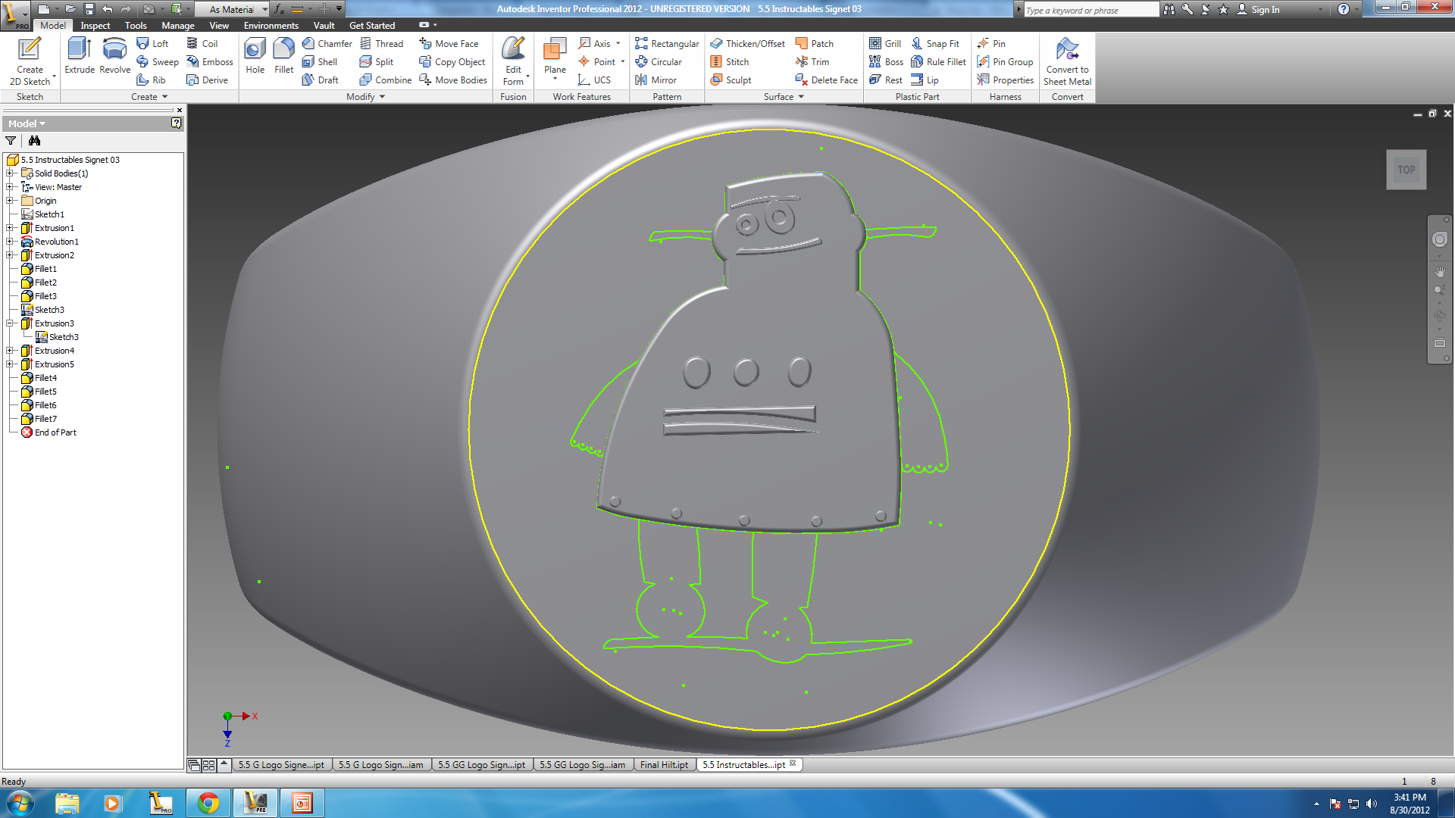
Task: Pick the Emboss tool
Action: tap(210, 62)
